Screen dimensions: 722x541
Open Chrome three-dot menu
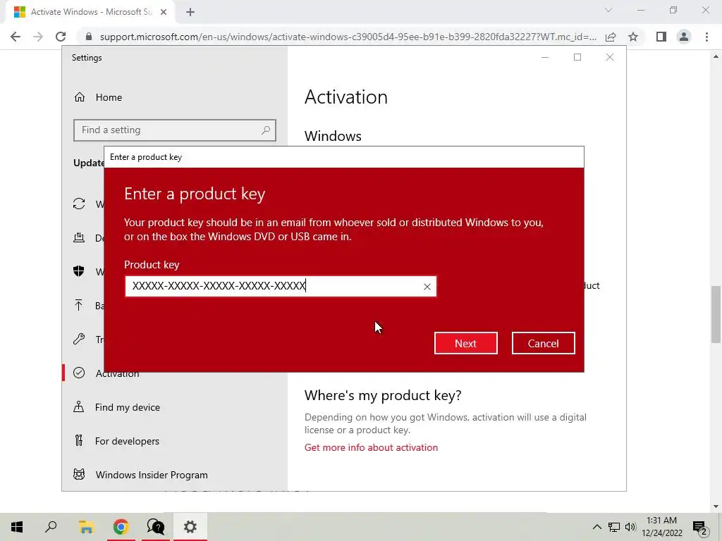pos(706,37)
